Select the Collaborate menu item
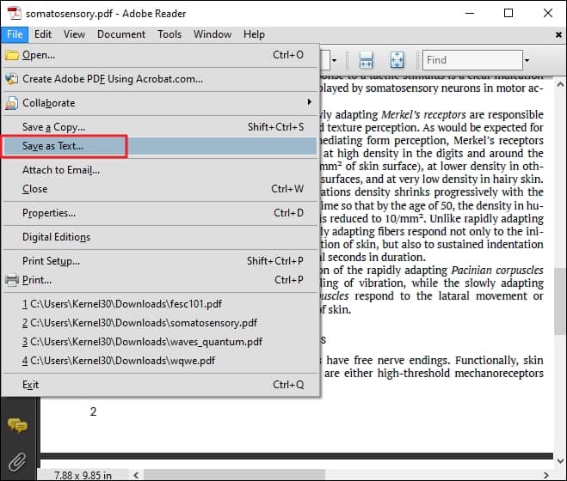This screenshot has width=567, height=481. [160, 103]
